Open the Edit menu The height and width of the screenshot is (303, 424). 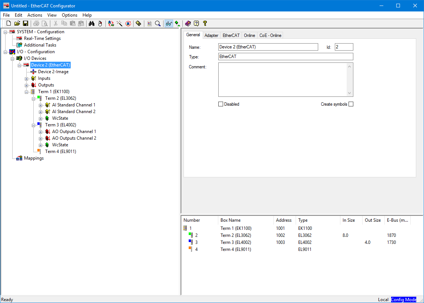[18, 15]
